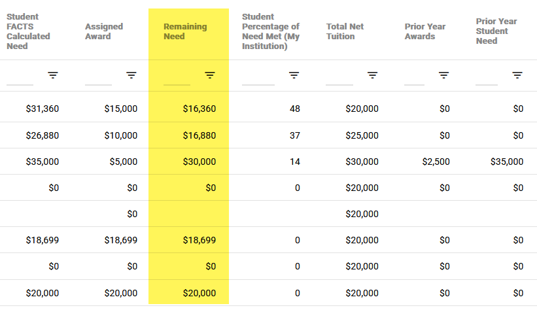Type in Student FACTS Calculated Need filter field
The width and height of the screenshot is (537, 310).
point(20,77)
